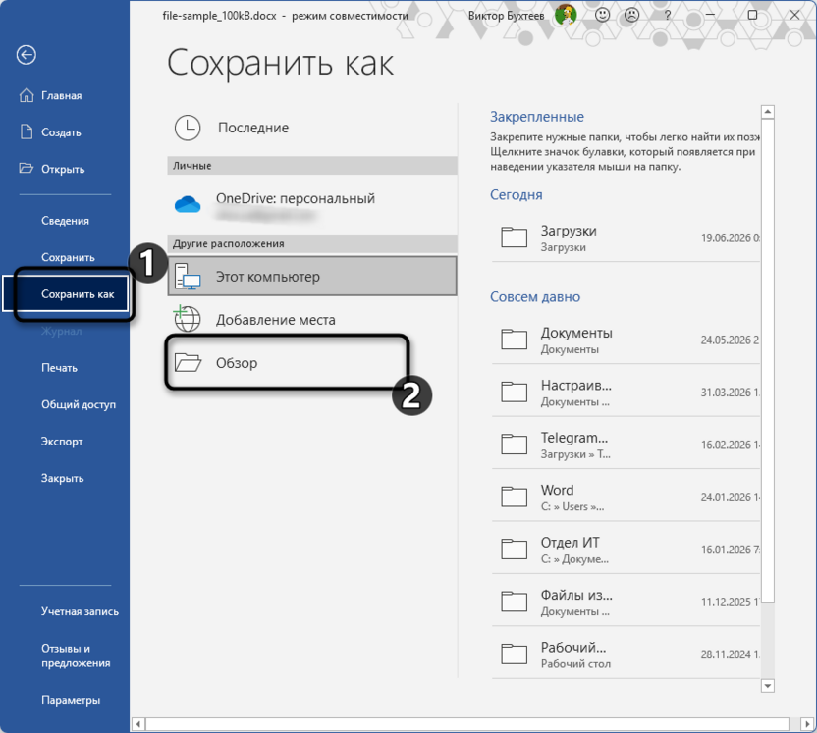Click the frowning face feedback icon

click(631, 15)
